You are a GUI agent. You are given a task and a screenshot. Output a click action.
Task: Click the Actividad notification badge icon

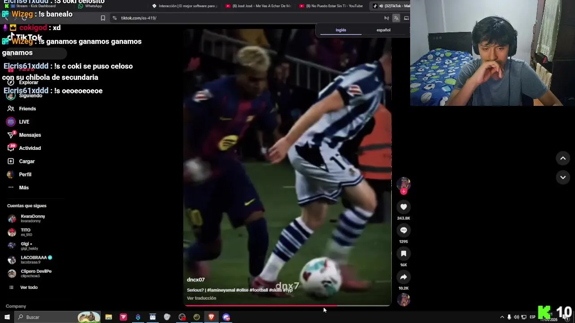click(11, 148)
